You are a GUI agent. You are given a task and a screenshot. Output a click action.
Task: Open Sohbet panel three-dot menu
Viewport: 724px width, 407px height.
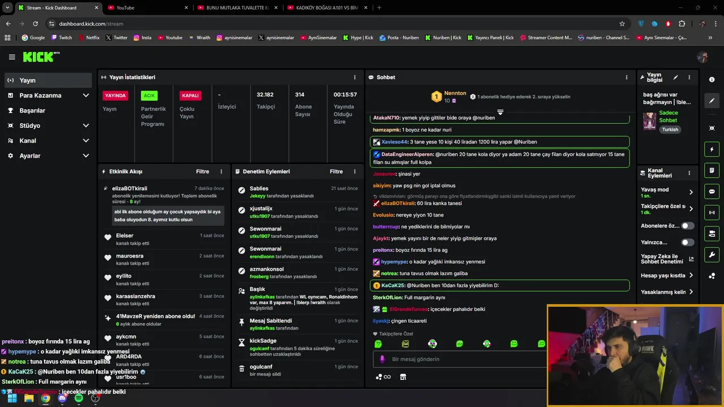[x=626, y=77]
